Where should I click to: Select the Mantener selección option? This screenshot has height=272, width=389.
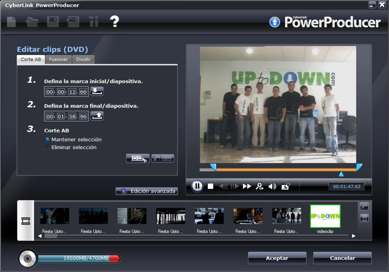click(x=74, y=139)
